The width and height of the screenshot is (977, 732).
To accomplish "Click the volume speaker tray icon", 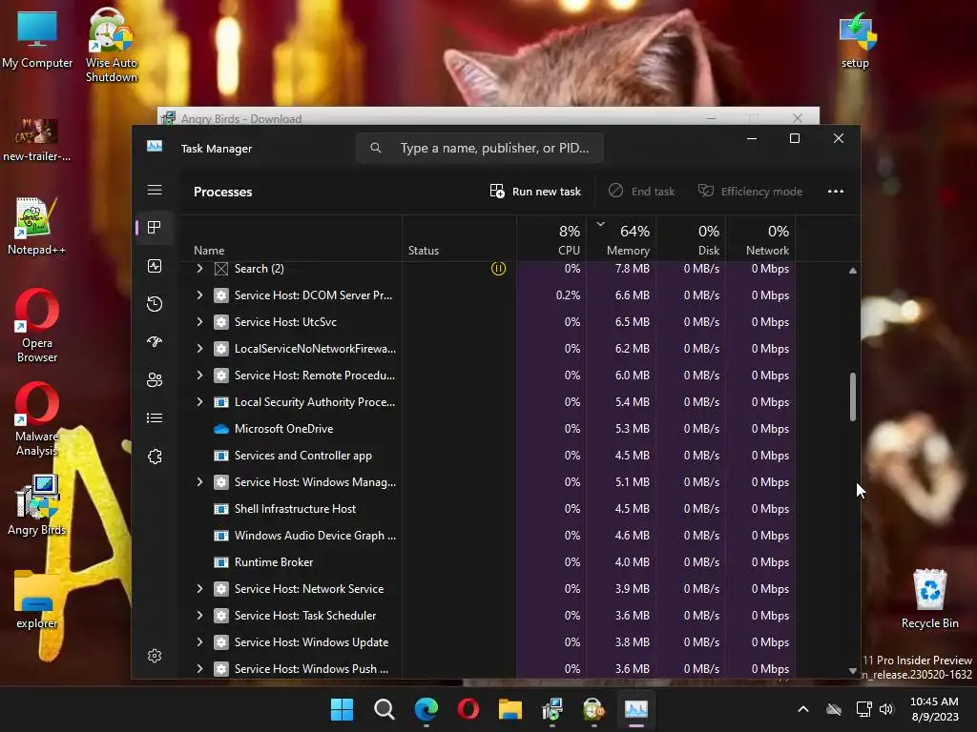I will click(x=886, y=709).
